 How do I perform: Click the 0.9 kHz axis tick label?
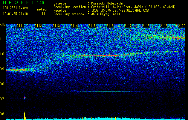pyautogui.click(x=2, y=69)
